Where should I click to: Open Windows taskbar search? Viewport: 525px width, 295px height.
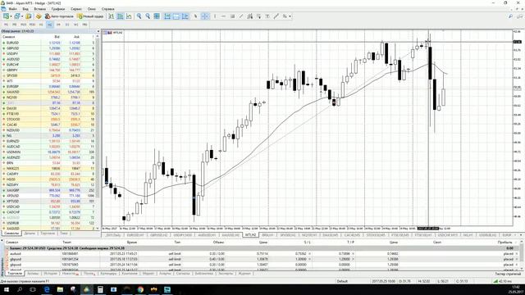[x=20, y=289]
